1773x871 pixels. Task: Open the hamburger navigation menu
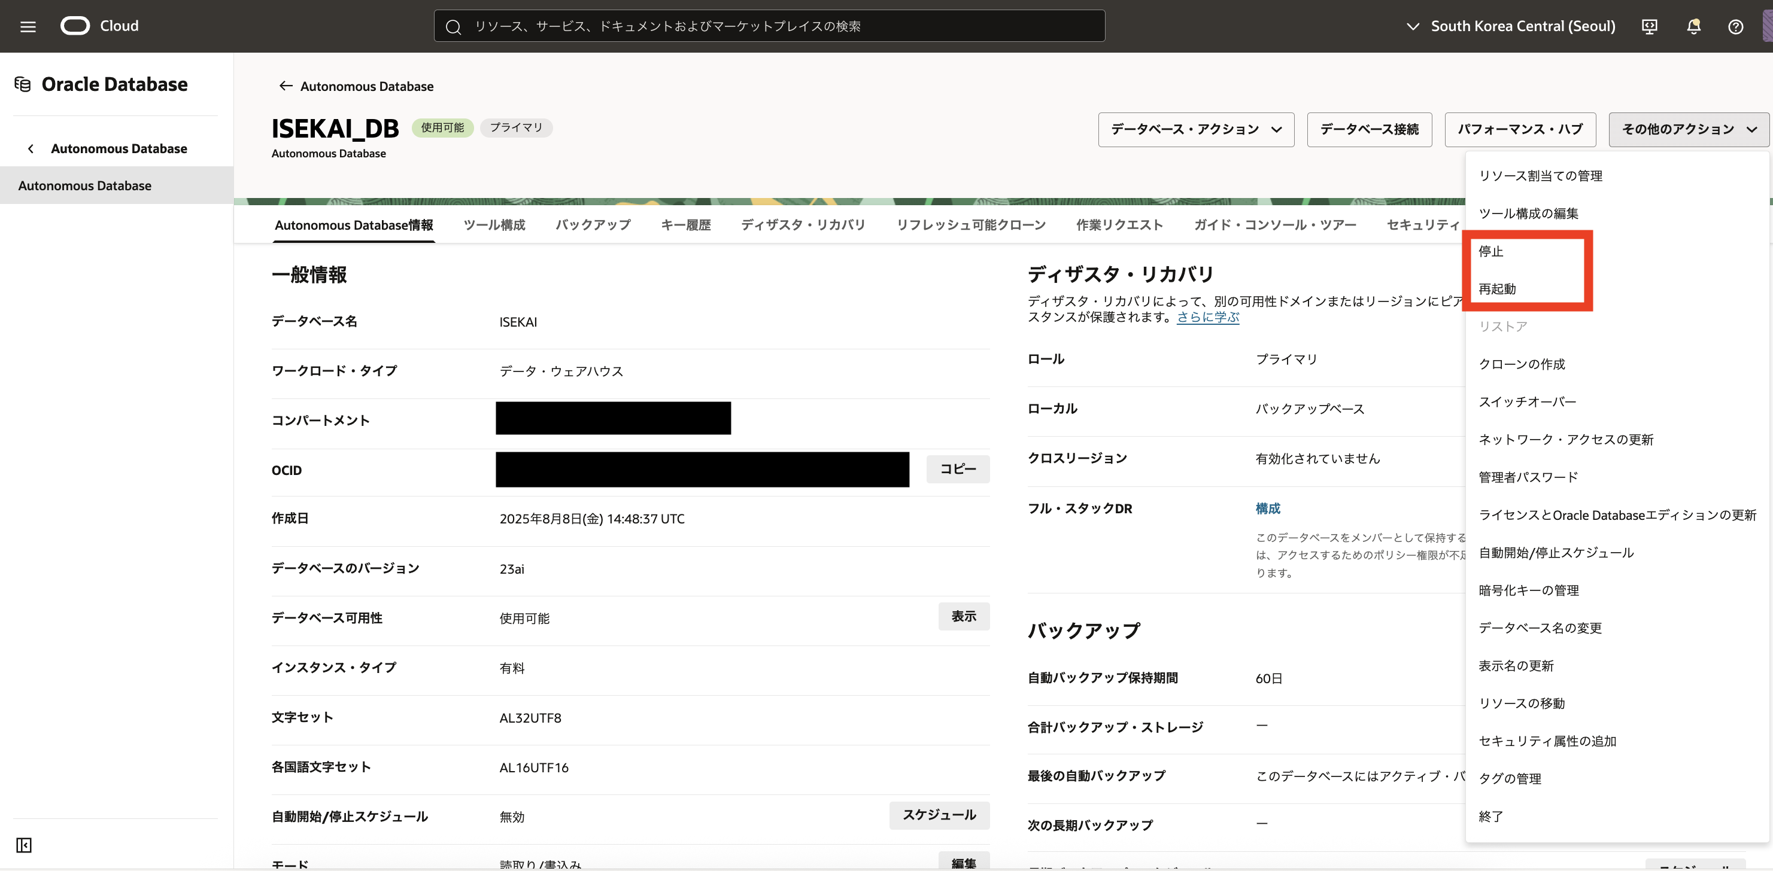(x=28, y=26)
